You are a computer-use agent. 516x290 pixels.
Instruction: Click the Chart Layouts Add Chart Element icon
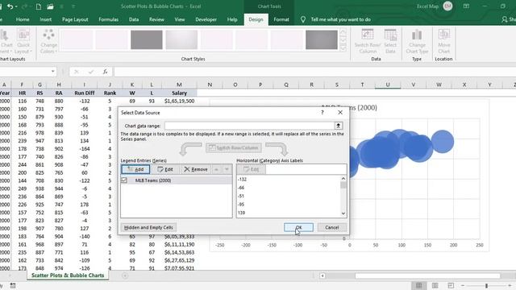pos(6,42)
